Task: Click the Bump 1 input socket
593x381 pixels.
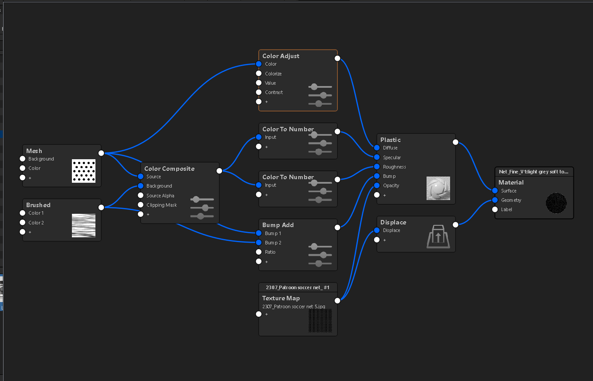Action: point(259,233)
